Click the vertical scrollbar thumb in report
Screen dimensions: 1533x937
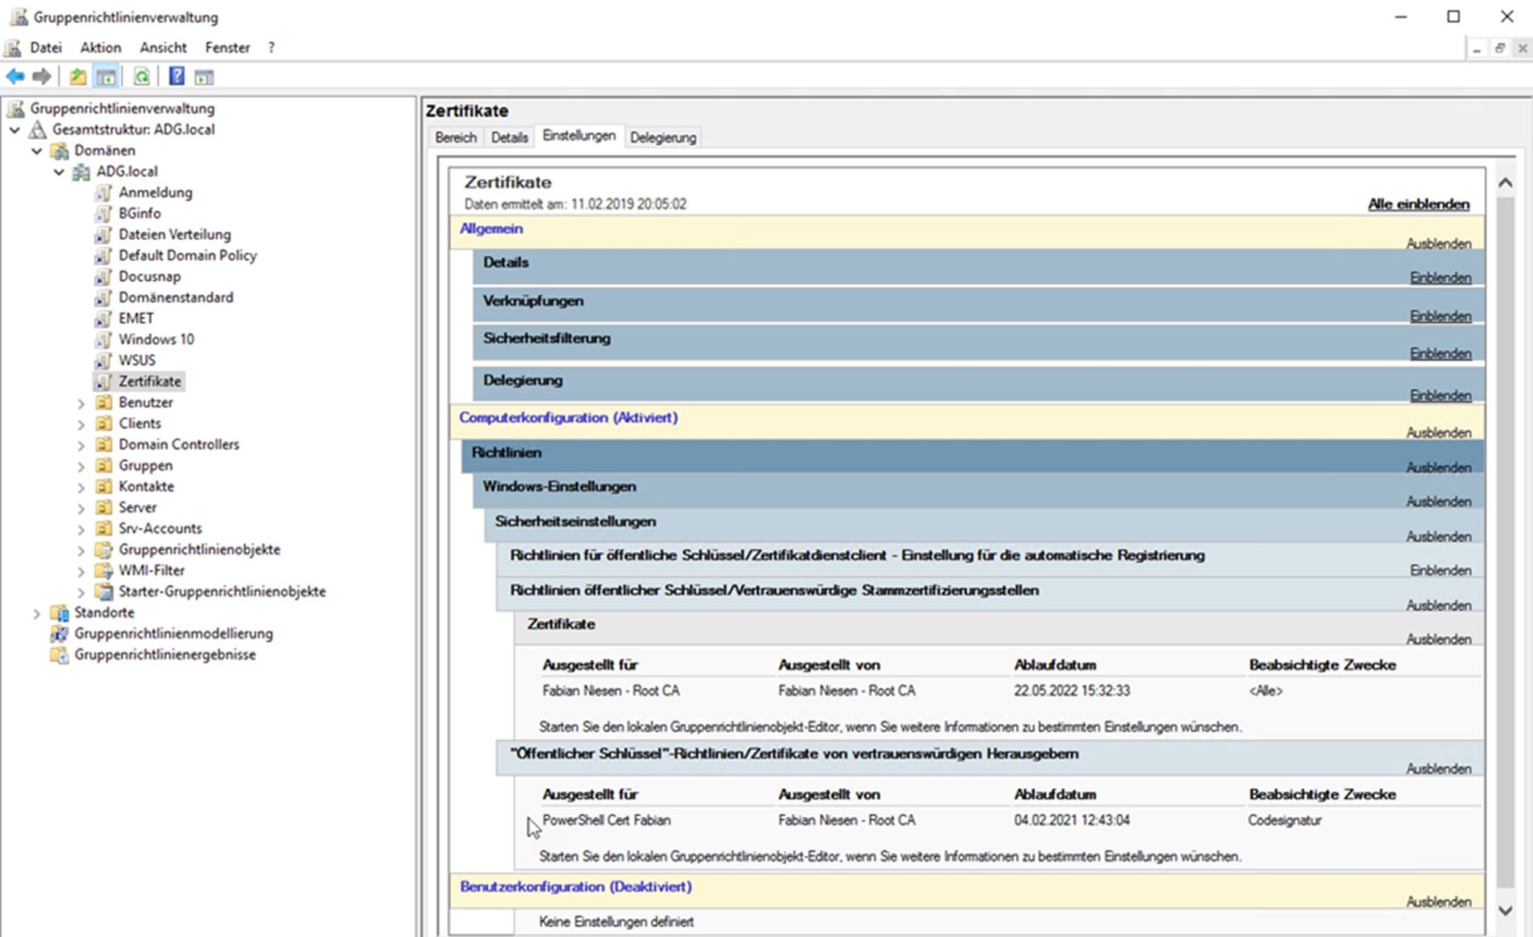pos(1505,543)
